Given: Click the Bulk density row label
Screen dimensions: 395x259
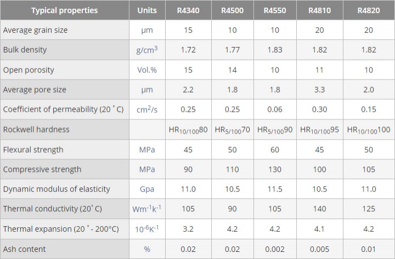Looking at the screenshot, I should point(25,50).
